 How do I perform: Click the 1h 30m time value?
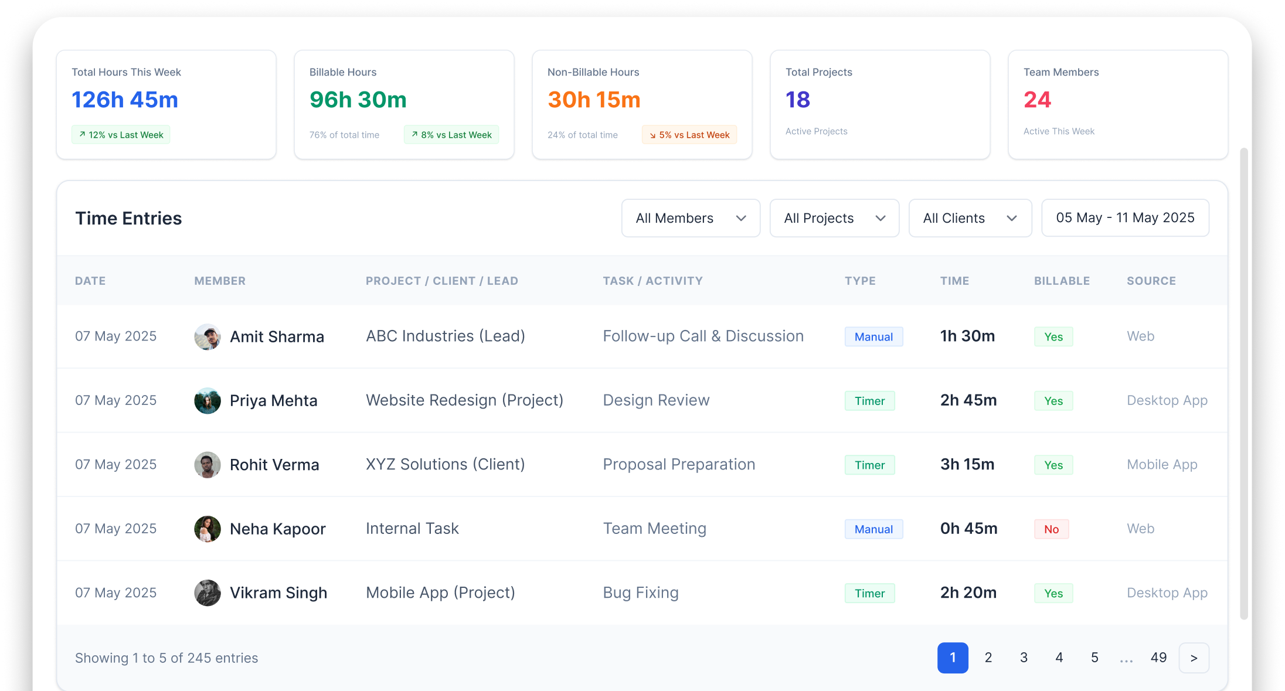coord(967,336)
